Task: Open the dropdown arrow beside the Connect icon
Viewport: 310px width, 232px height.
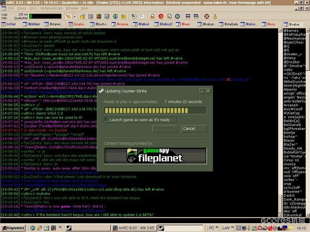Action: tap(74, 16)
